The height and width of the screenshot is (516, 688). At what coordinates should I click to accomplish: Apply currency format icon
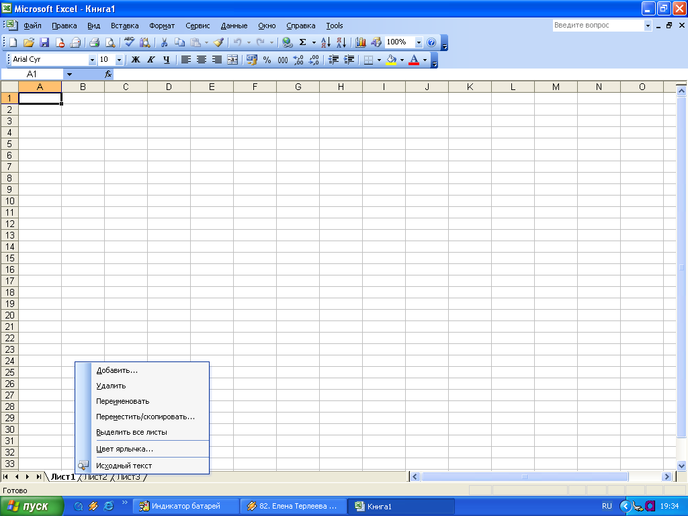click(252, 60)
